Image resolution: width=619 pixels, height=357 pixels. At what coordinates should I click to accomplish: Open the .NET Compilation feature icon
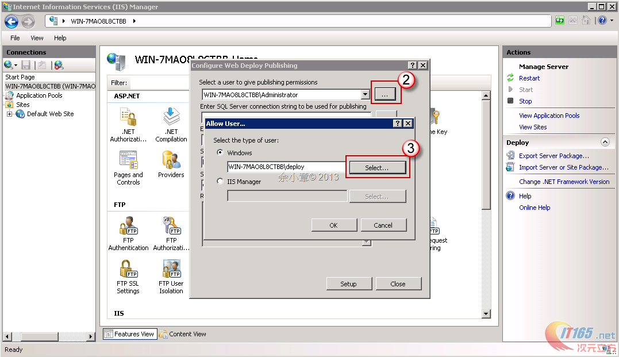pyautogui.click(x=171, y=117)
